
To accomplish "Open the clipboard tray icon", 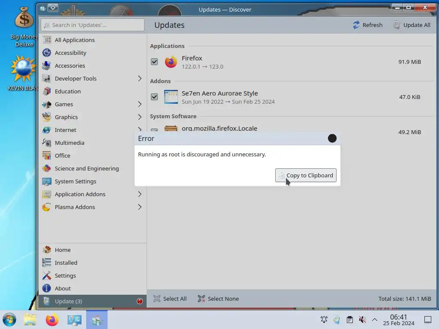I will 350,320.
